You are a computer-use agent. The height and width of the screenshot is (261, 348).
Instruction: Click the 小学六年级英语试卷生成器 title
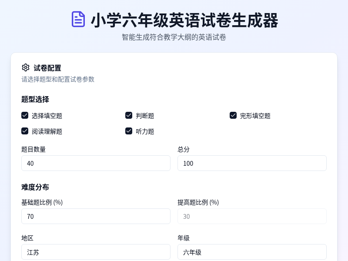[x=184, y=20]
